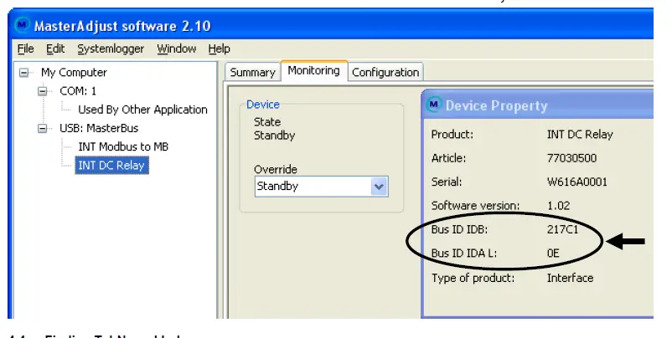Select Used By Other Application entry
This screenshot has width=672, height=338.
tap(142, 110)
